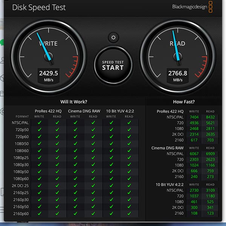Click the 3109 YUV NTSC/PAL read value
The width and height of the screenshot is (226, 226).
pyautogui.click(x=210, y=190)
